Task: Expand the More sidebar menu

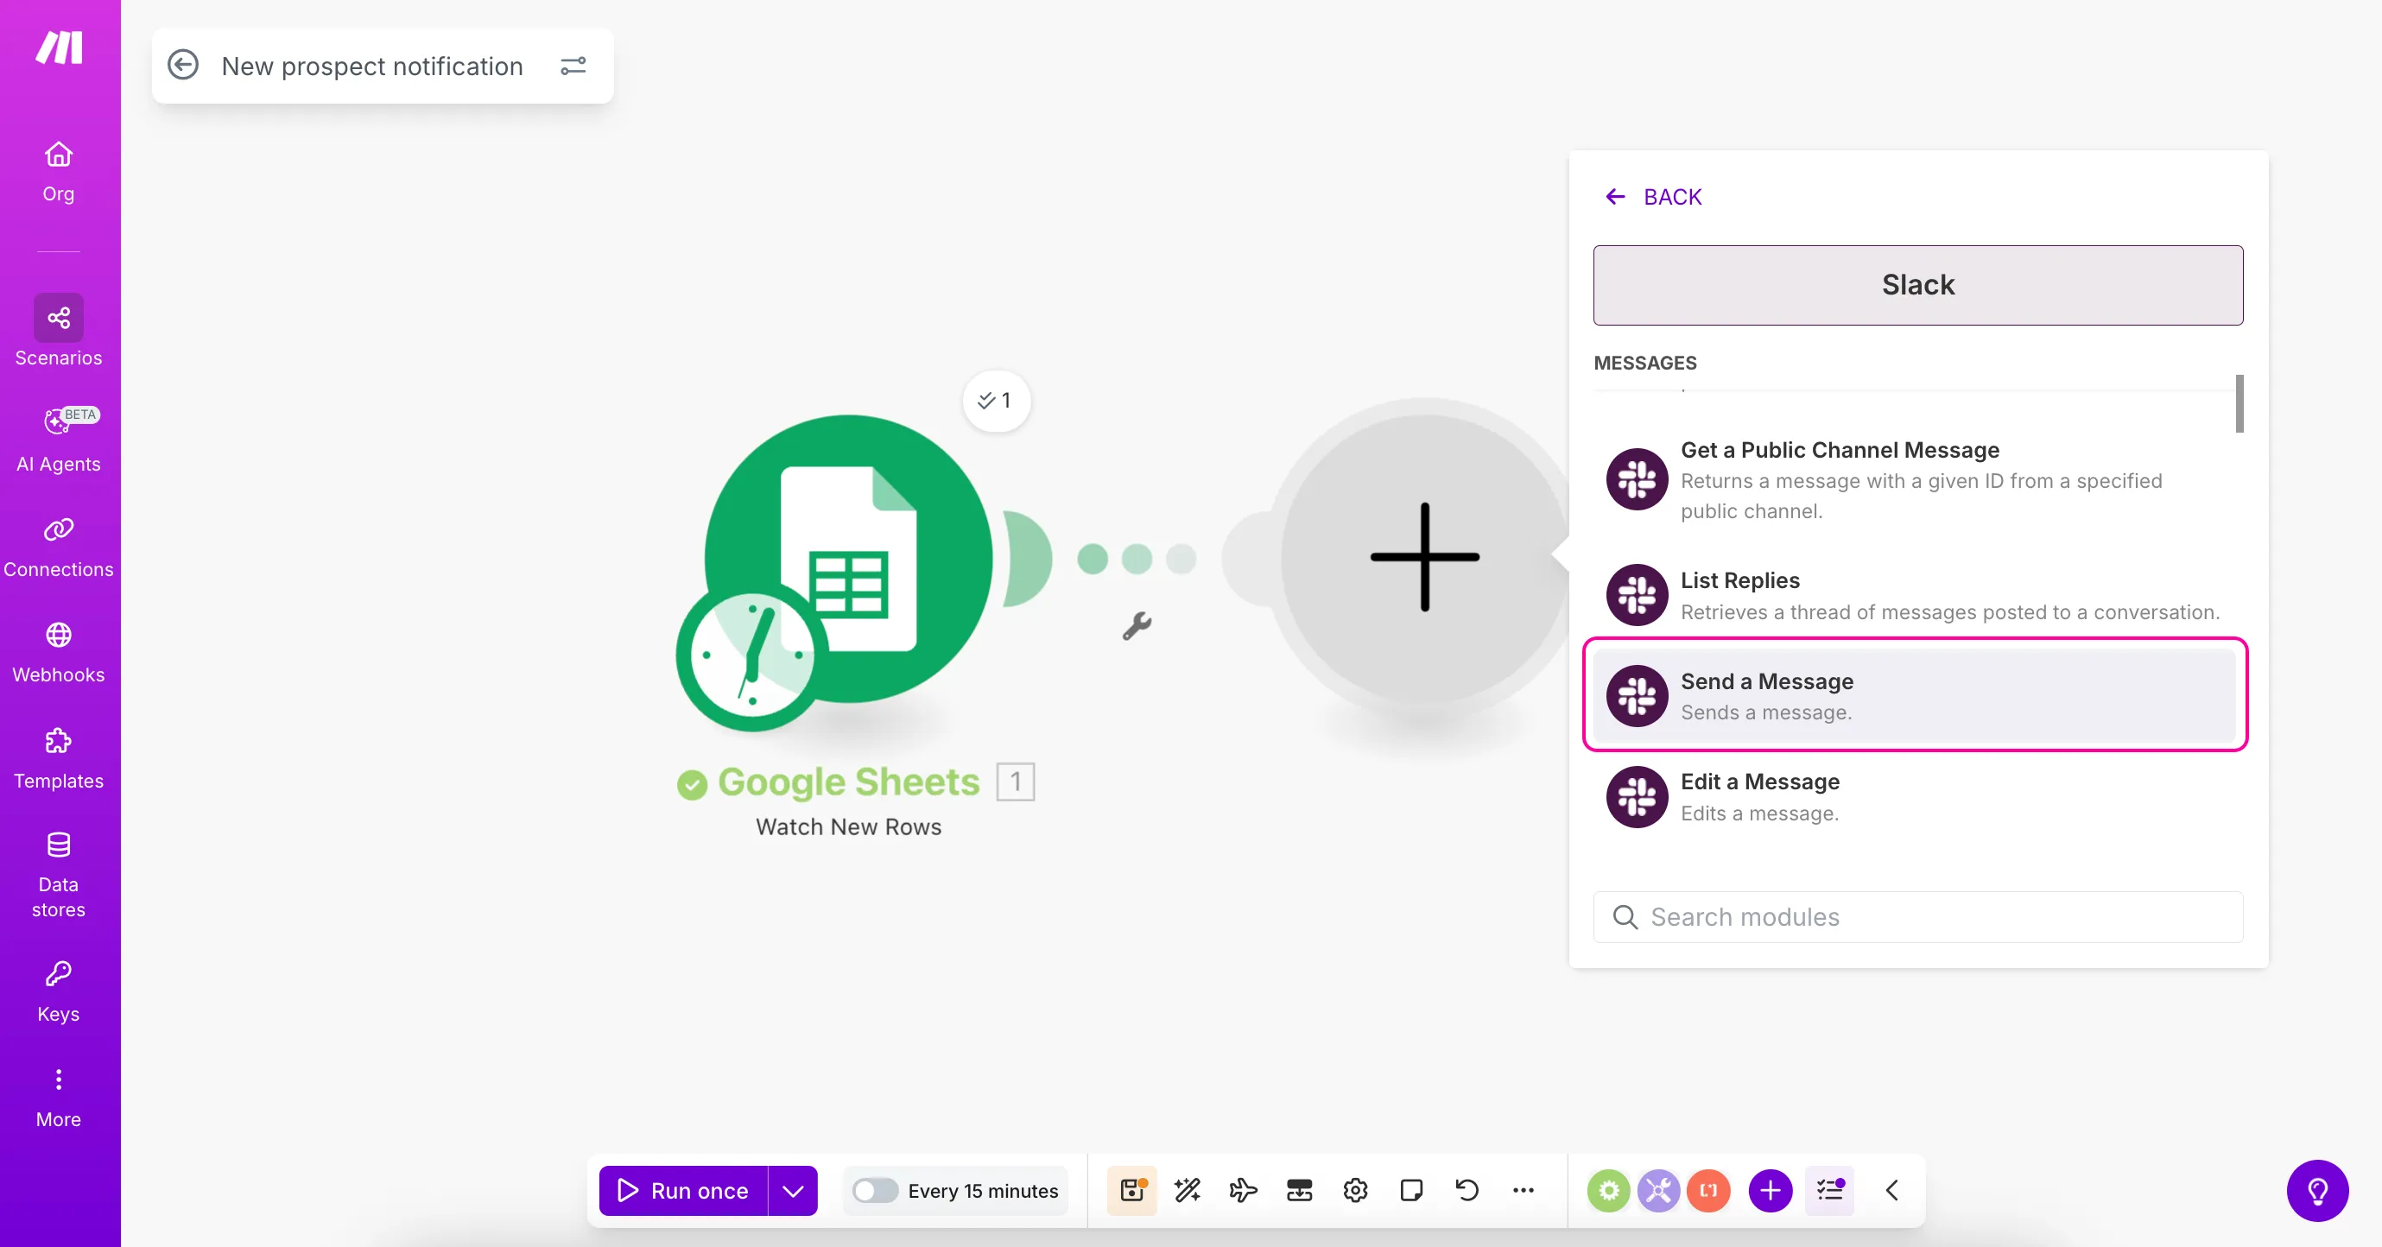Action: click(x=58, y=1098)
